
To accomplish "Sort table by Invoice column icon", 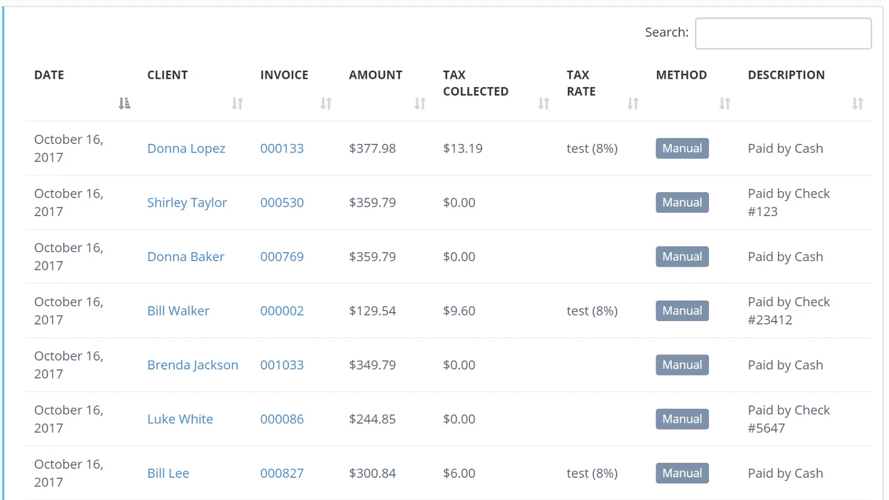I will click(326, 103).
